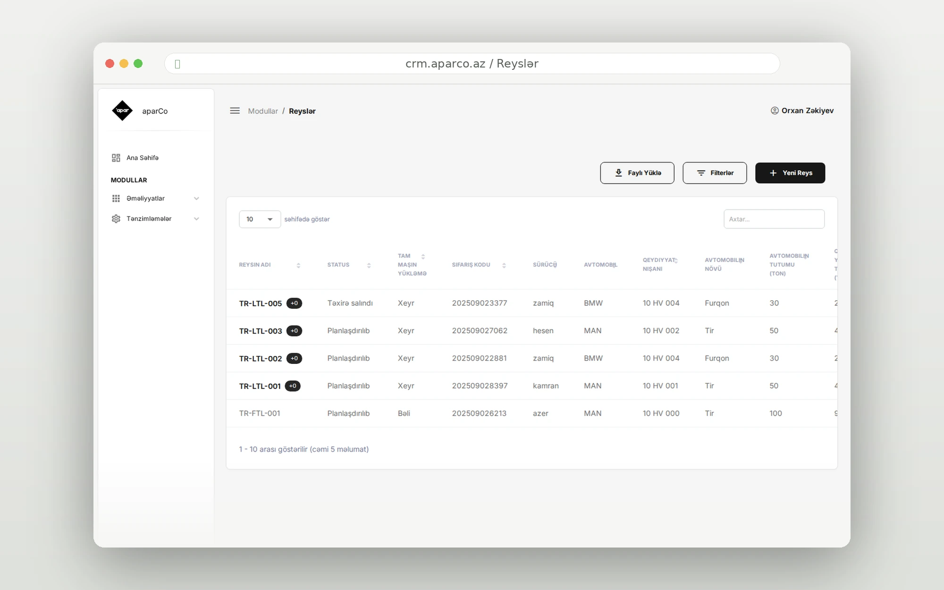This screenshot has width=944, height=590.
Task: Click the aparCo diamond logo
Action: click(x=122, y=110)
